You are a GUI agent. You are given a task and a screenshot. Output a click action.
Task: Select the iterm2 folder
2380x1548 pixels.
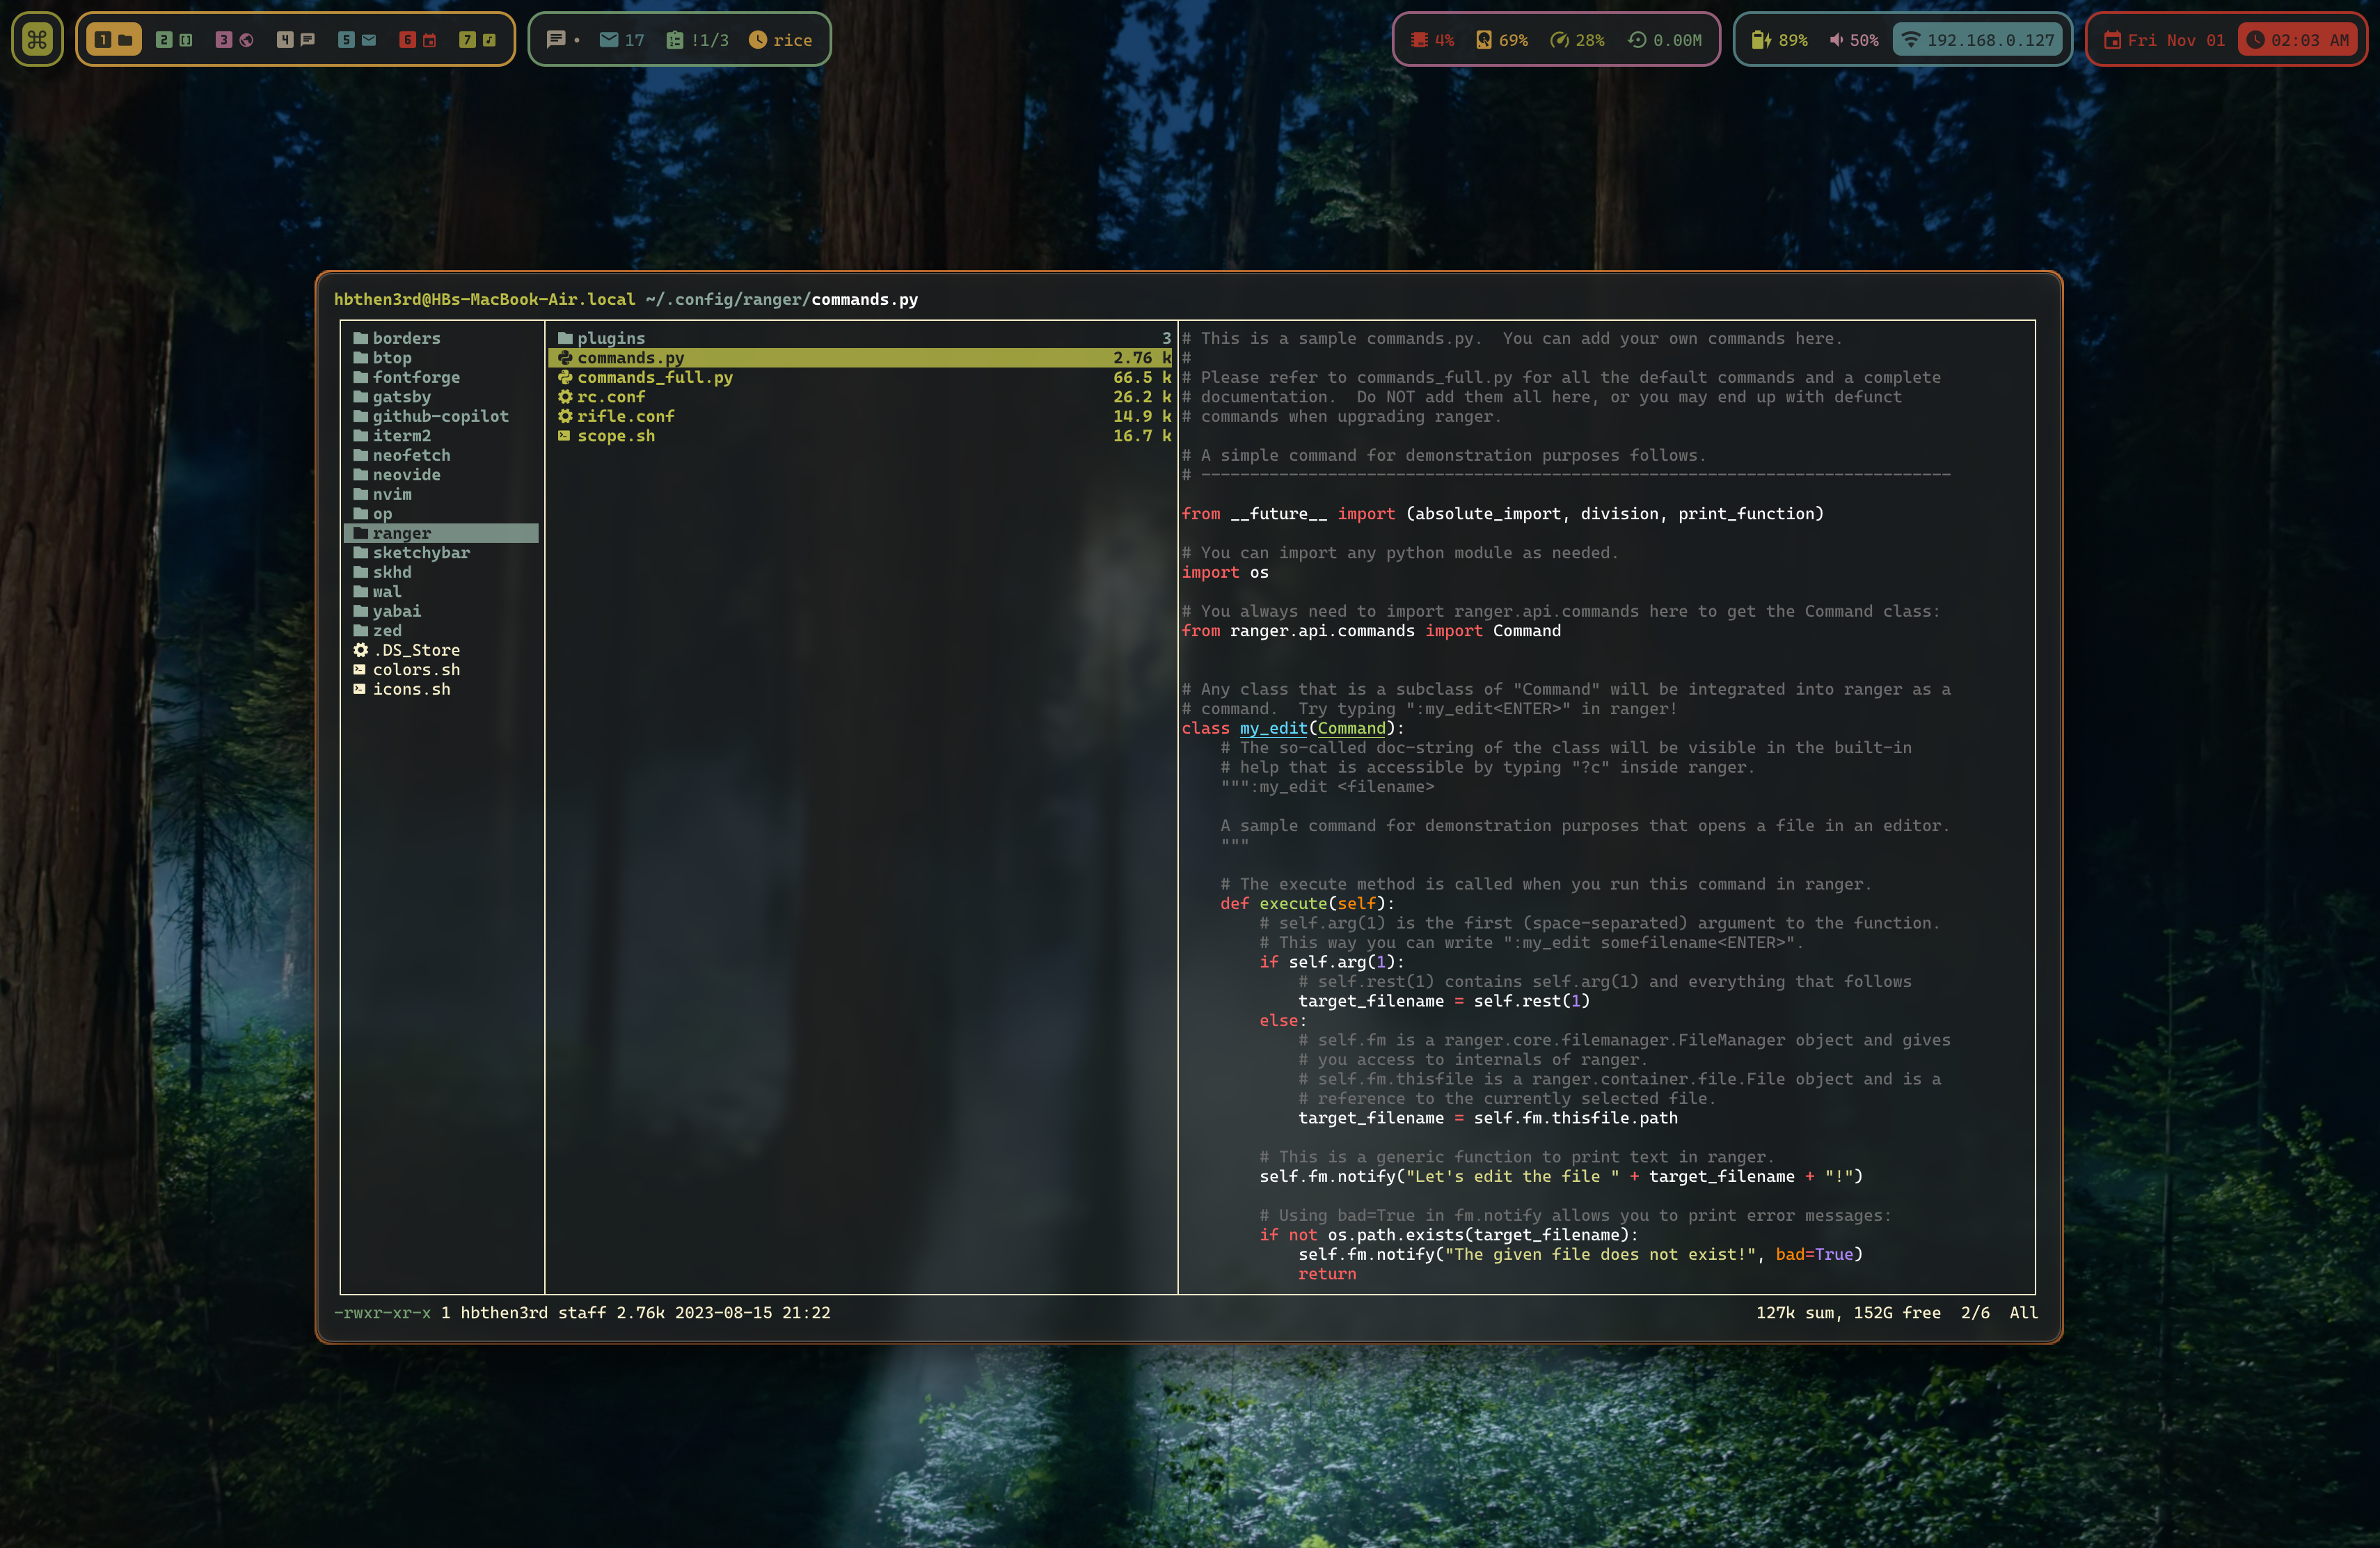pos(441,436)
